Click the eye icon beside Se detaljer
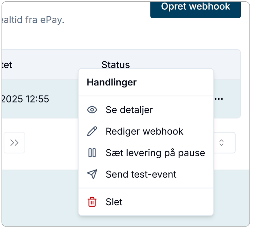Image resolution: width=253 pixels, height=229 pixels. [x=92, y=110]
